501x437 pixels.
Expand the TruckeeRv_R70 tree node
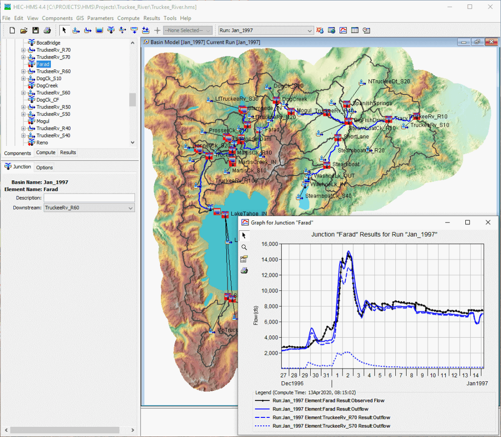click(23, 50)
